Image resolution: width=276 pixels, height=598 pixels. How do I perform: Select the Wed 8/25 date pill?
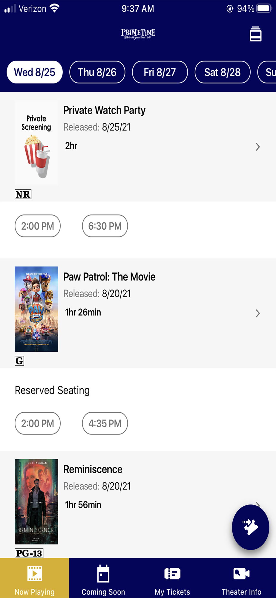tap(35, 72)
